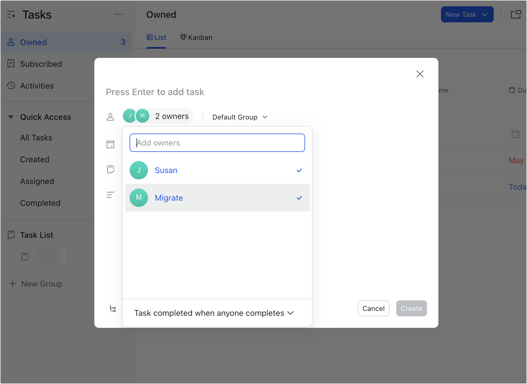Open the Activities history view
The width and height of the screenshot is (527, 384).
[37, 86]
